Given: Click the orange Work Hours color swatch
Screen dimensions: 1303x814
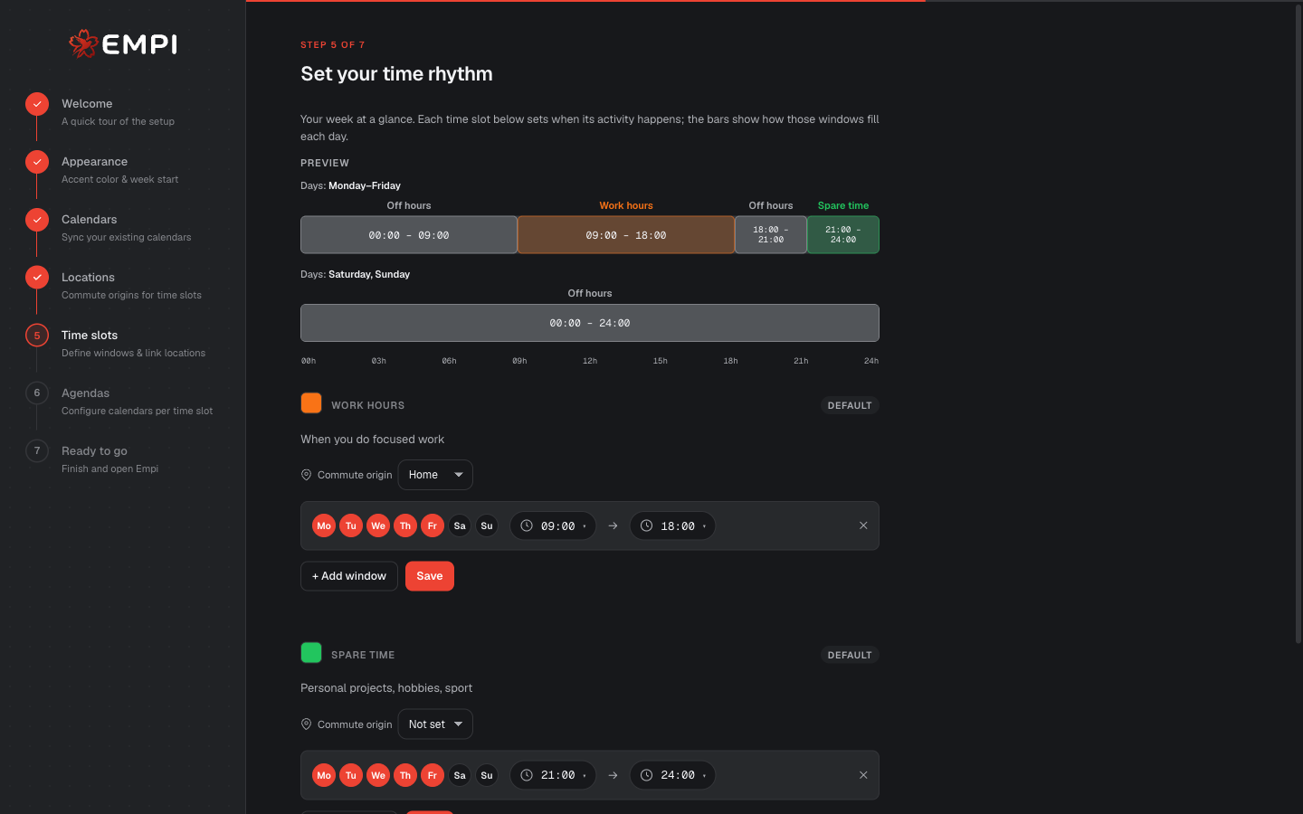Looking at the screenshot, I should pos(311,402).
